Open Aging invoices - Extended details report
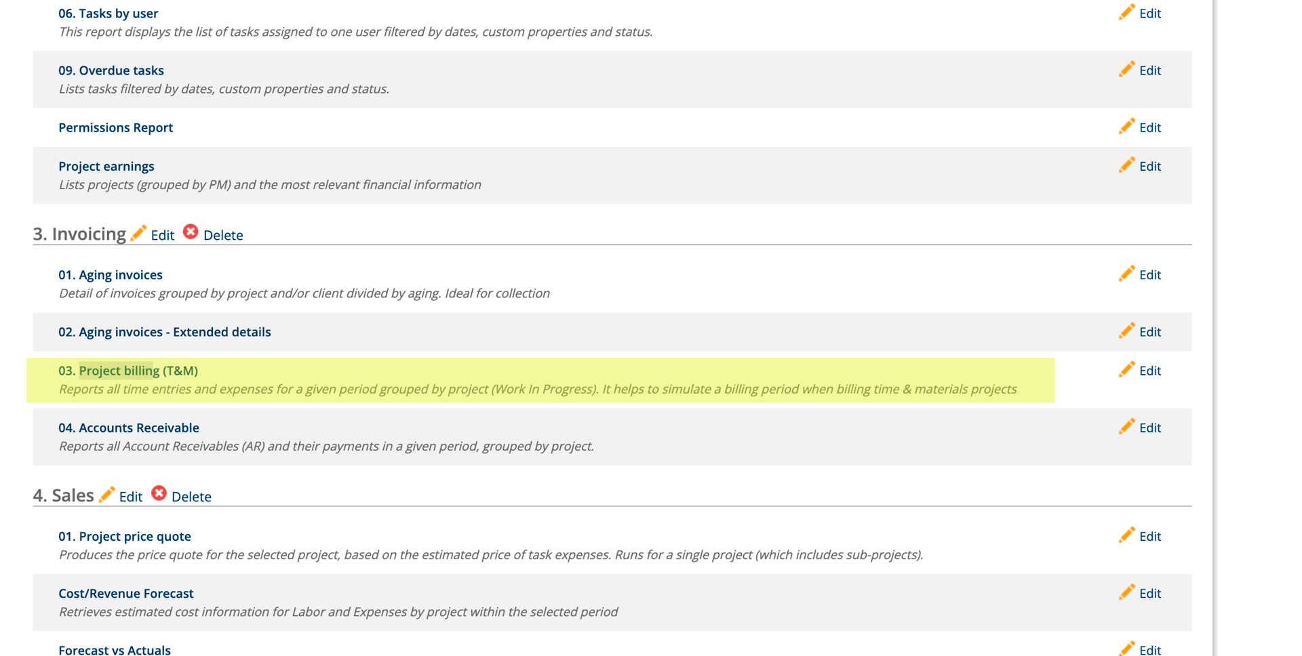The height and width of the screenshot is (656, 1302). [x=164, y=332]
